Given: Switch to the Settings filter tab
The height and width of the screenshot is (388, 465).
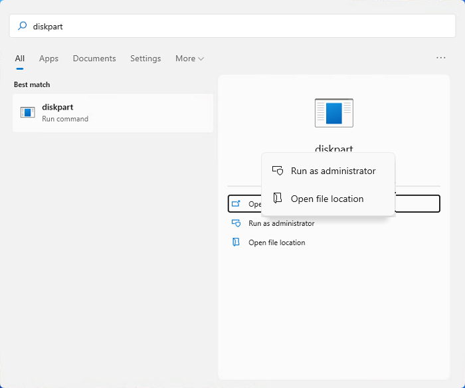Looking at the screenshot, I should point(145,58).
